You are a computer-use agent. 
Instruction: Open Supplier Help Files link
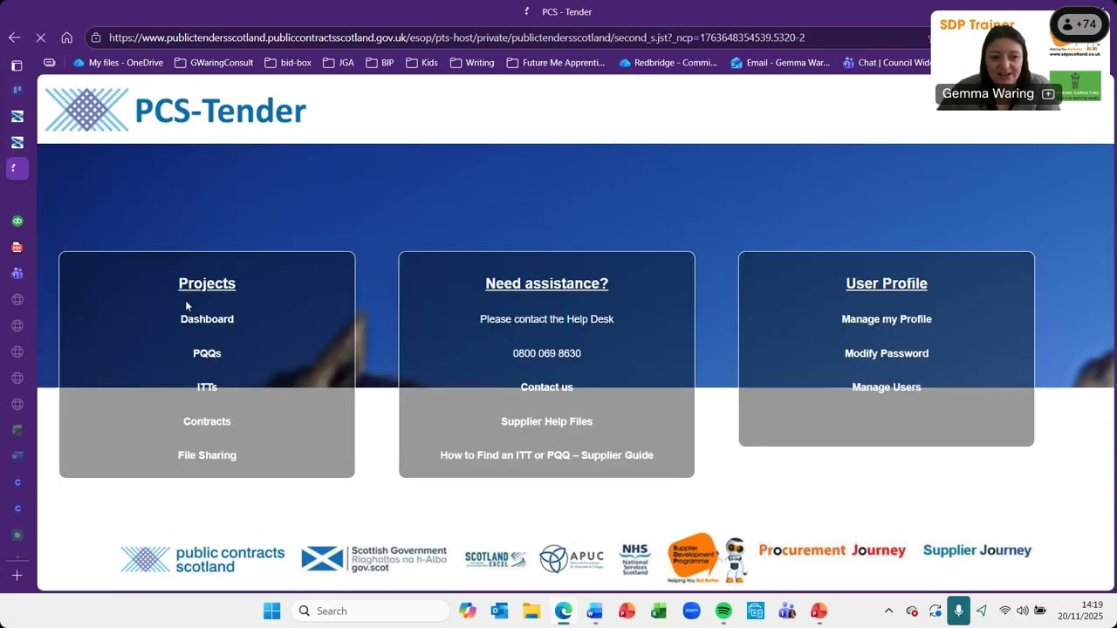(546, 421)
